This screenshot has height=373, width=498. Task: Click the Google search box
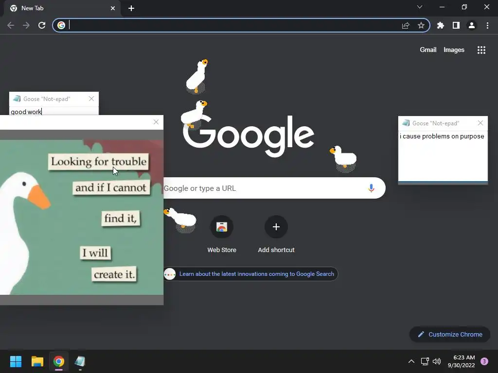pos(274,188)
